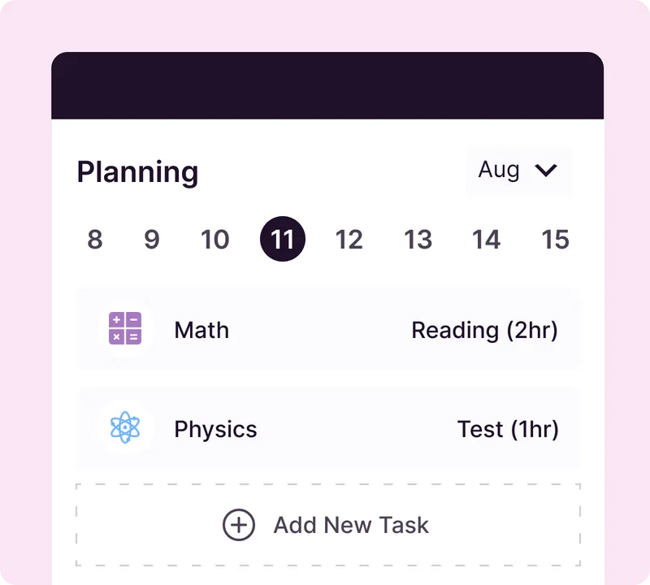Viewport: 650px width, 585px height.
Task: Select date 12 in the planner
Action: [x=349, y=240]
